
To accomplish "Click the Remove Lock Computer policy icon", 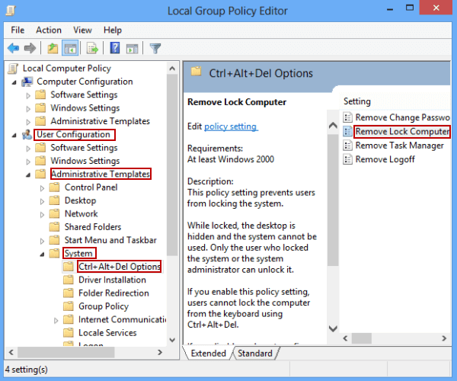I will [347, 131].
